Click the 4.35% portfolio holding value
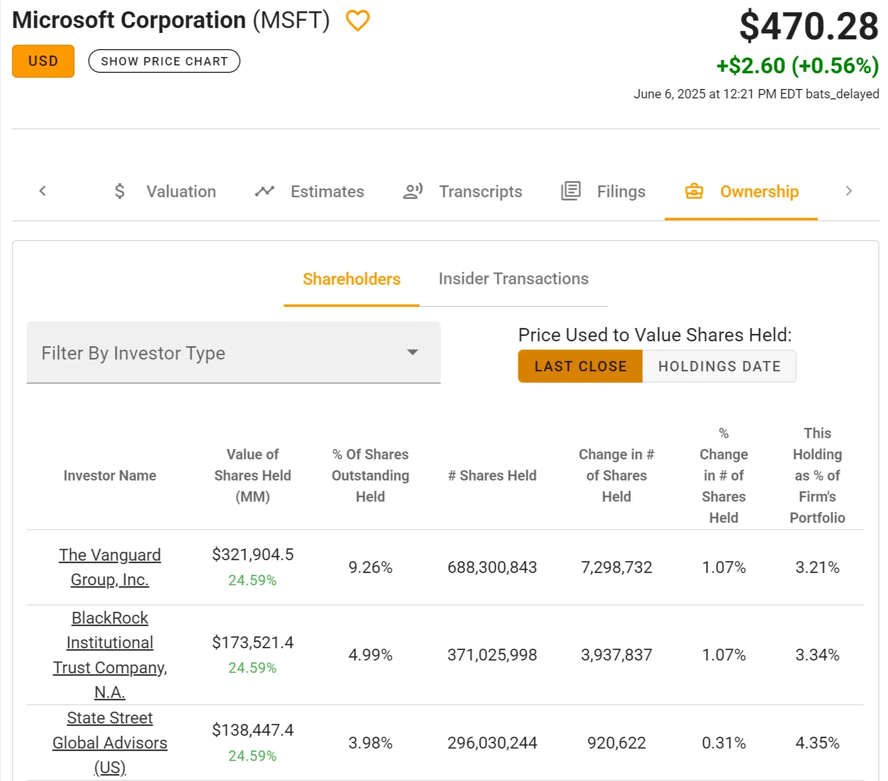888x781 pixels. tap(817, 743)
